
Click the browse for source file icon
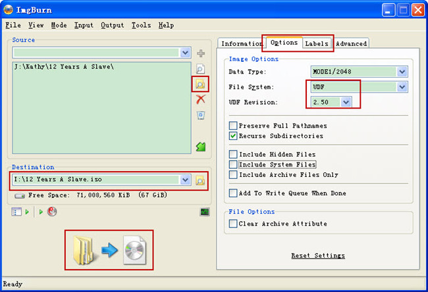click(x=200, y=69)
